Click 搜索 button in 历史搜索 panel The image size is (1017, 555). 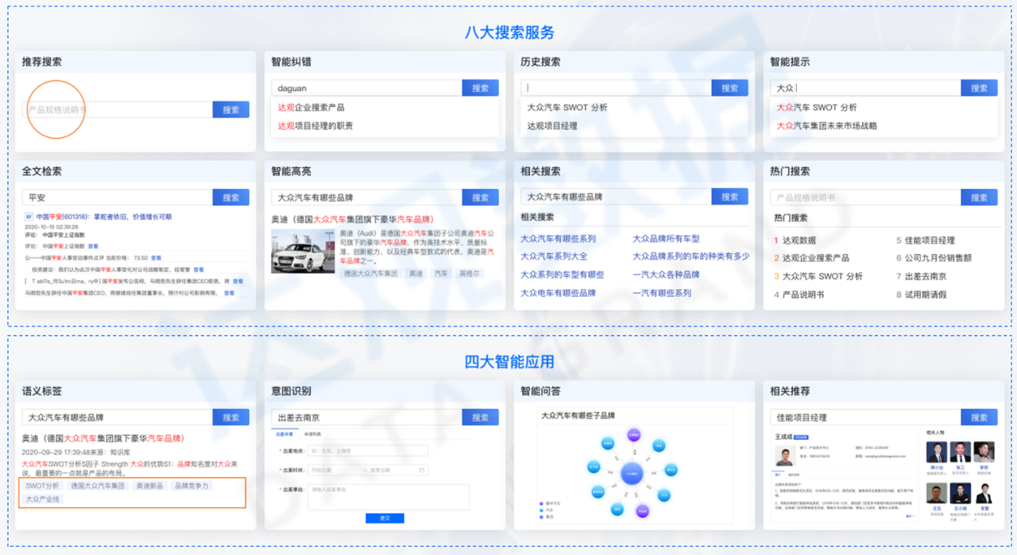click(729, 88)
